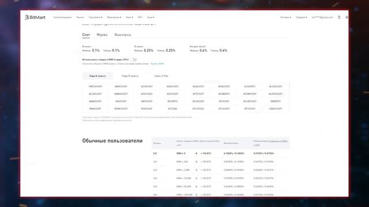369x207 pixels.
Task: Click the ANKR/USDT pair cell
Action: pyautogui.click(x=121, y=94)
